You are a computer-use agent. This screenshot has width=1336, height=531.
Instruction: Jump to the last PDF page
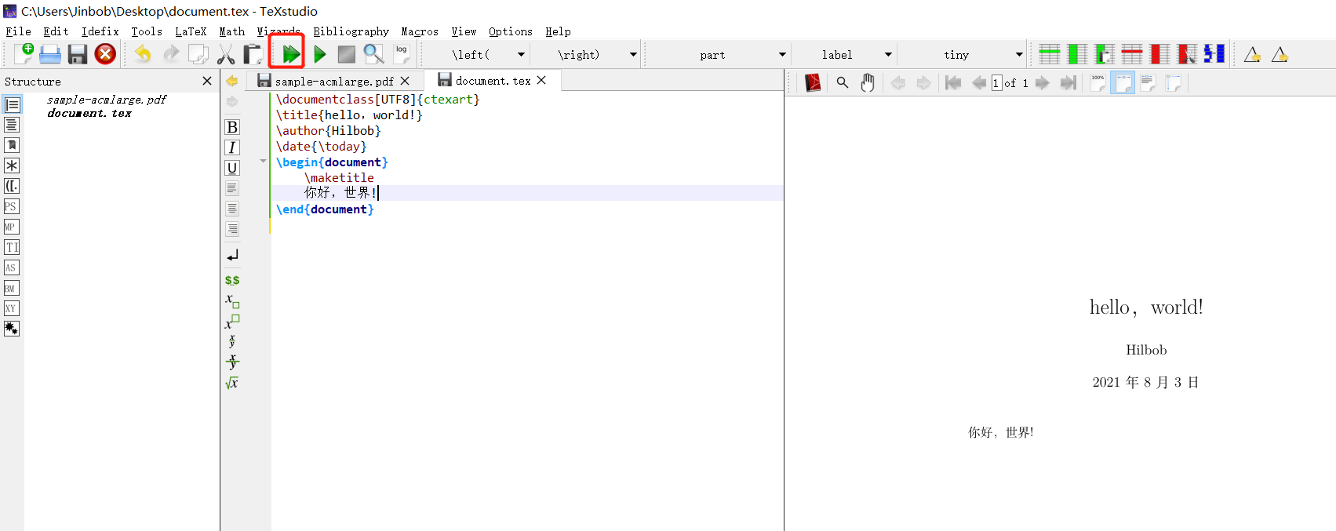[1068, 82]
